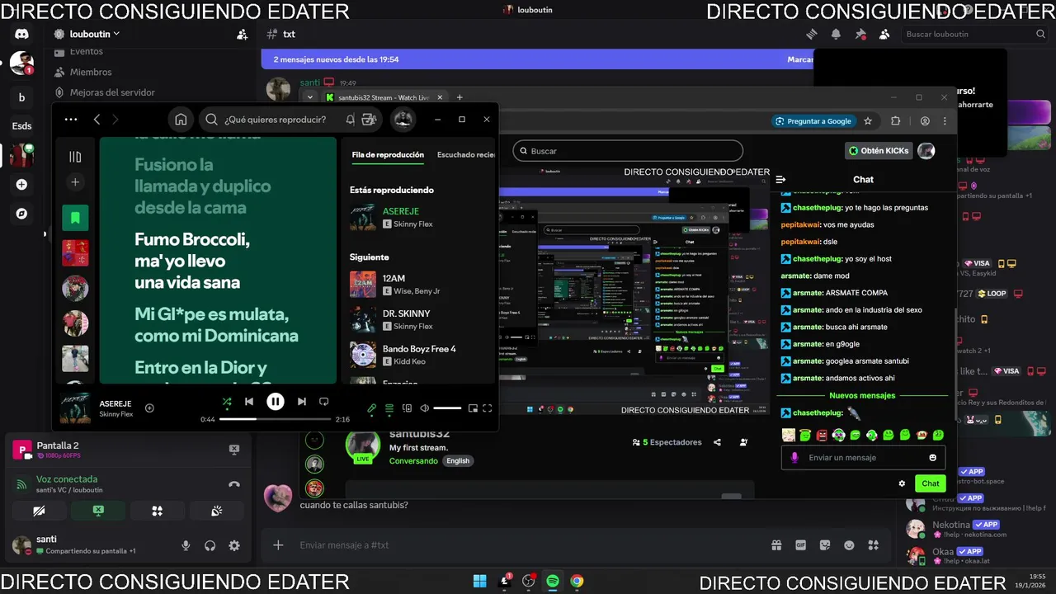Image resolution: width=1056 pixels, height=594 pixels.
Task: Open Discord activities icon in the voice panel
Action: click(x=157, y=511)
